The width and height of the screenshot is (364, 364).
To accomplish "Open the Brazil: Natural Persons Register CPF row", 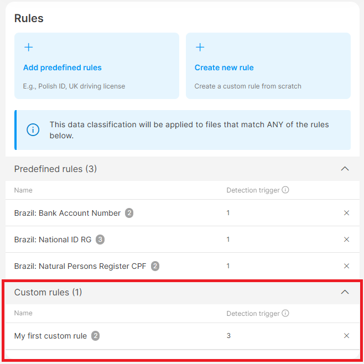I will (x=183, y=266).
